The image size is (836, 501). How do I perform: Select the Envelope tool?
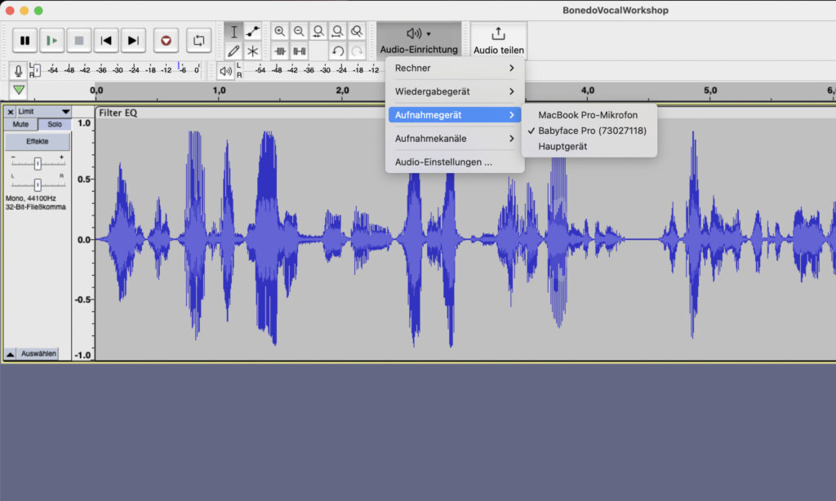[253, 32]
